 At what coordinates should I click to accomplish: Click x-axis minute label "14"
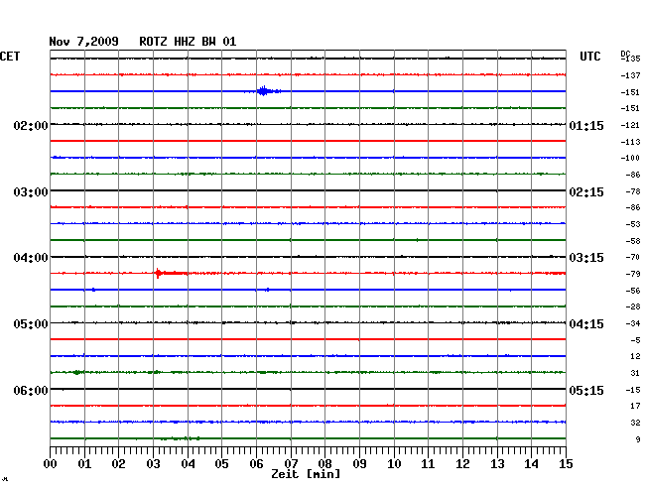coord(532,464)
